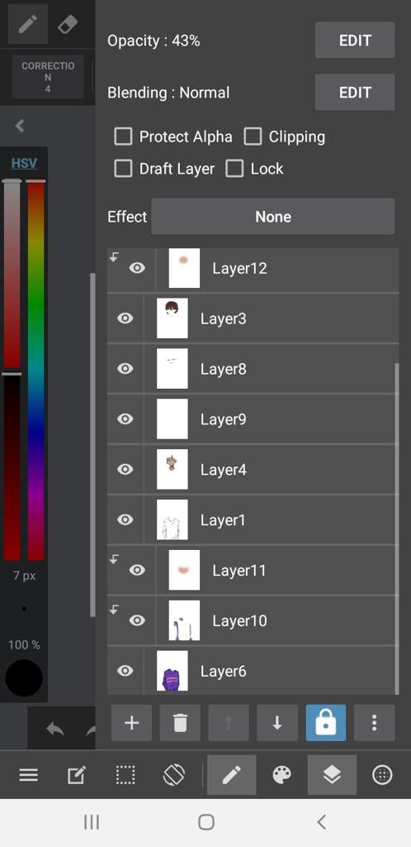
Task: Open the selection dotted-square tool
Action: [125, 776]
